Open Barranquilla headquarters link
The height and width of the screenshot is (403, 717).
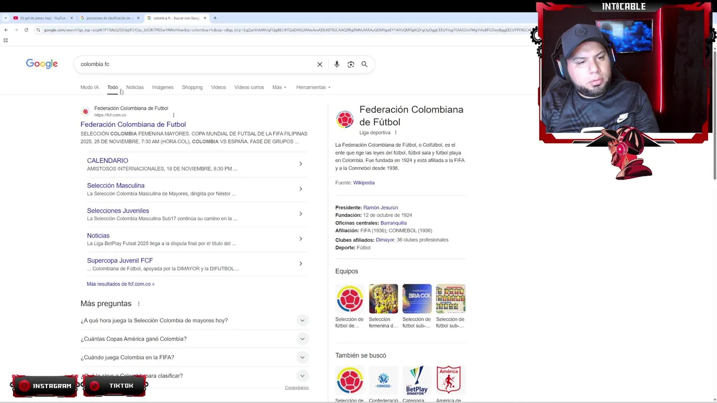coord(394,223)
